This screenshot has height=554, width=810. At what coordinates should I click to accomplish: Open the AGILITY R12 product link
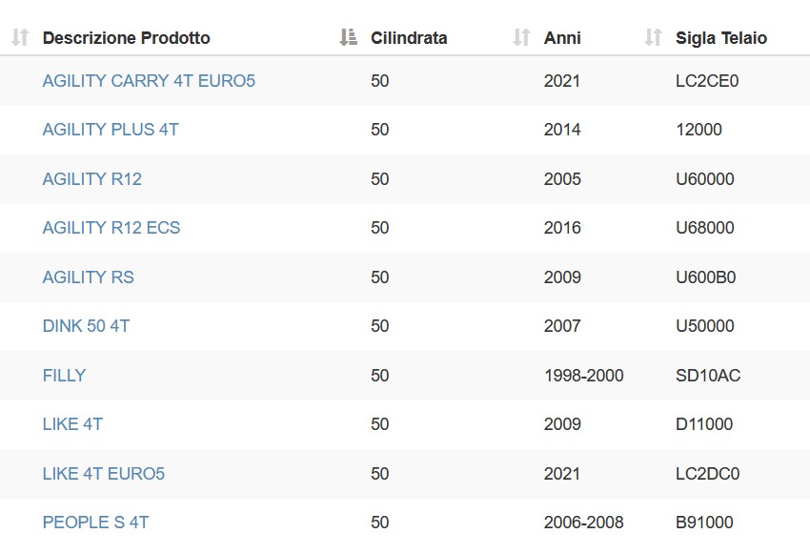tap(91, 179)
